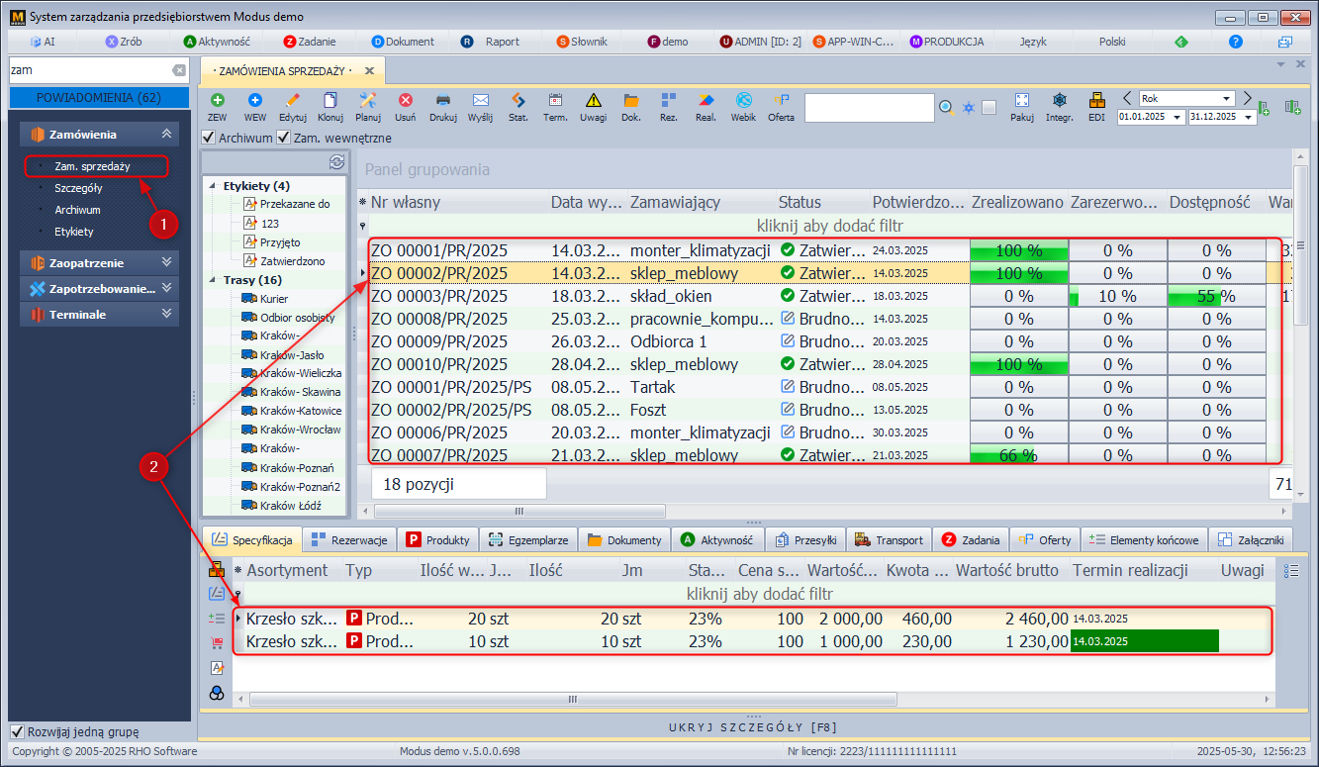
Task: Click 55% Dostępność progress bar cell
Action: pos(1216,296)
